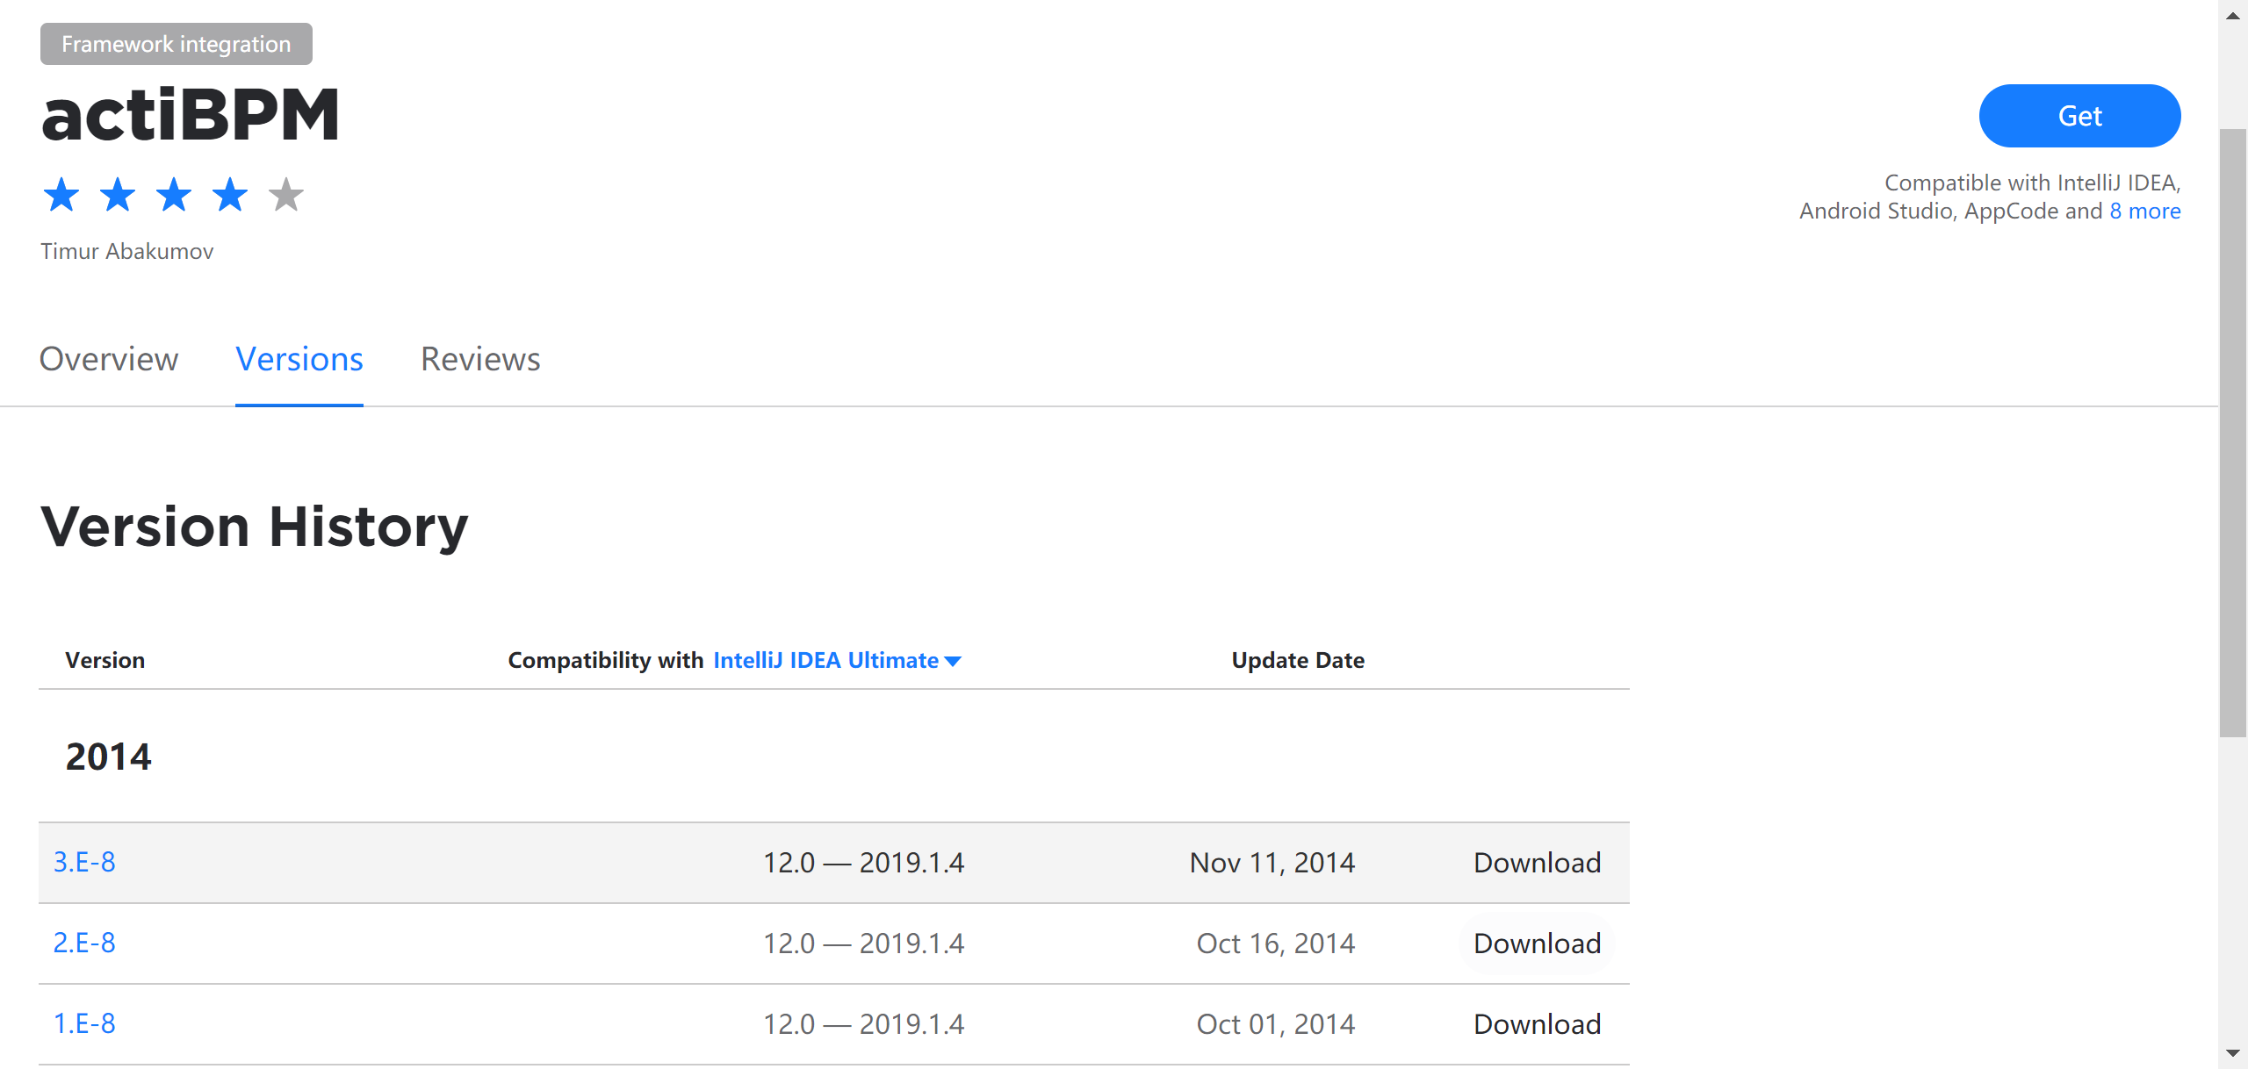Click the fifth gray rating star
2248x1069 pixels.
(x=286, y=195)
